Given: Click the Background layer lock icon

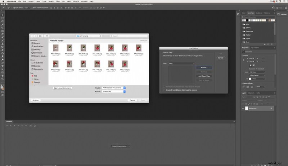Looking at the screenshot, I should click(x=271, y=108).
